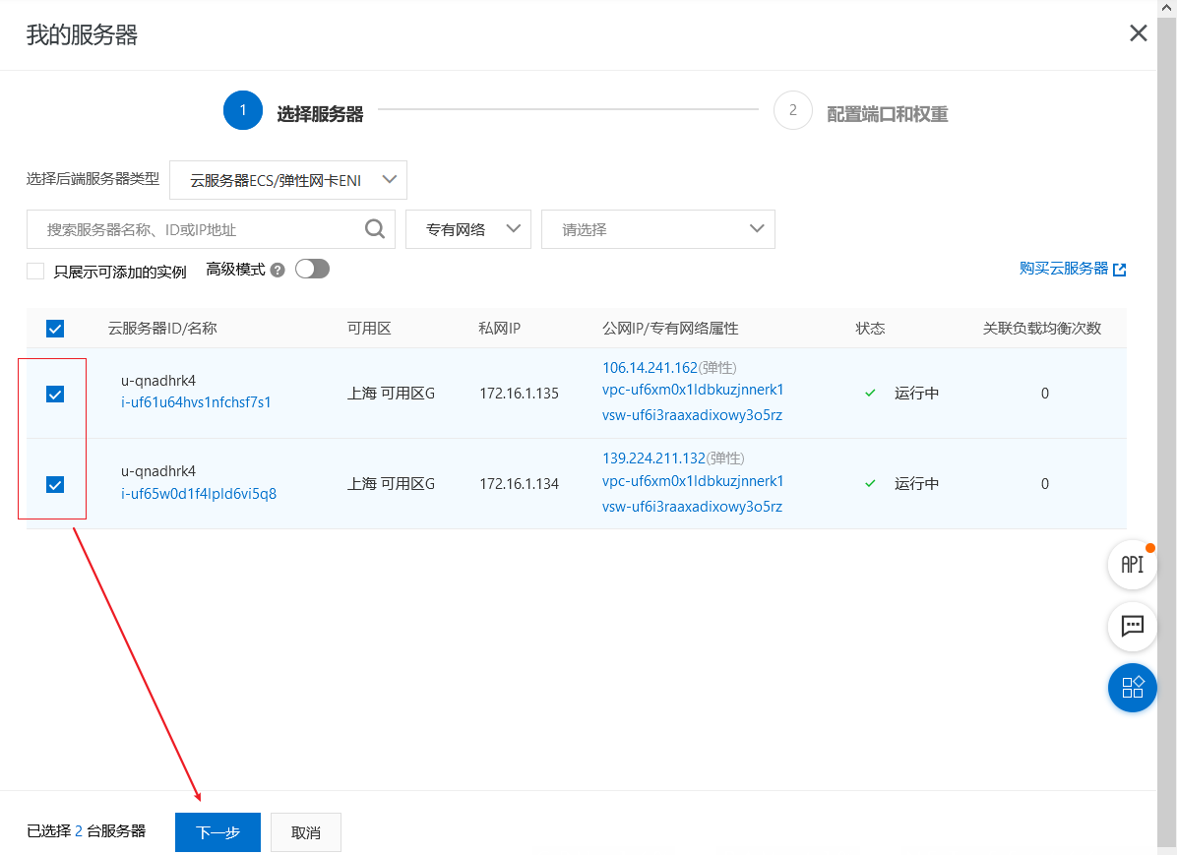This screenshot has height=855, width=1177.
Task: Open the API floating icon
Action: pos(1132,565)
